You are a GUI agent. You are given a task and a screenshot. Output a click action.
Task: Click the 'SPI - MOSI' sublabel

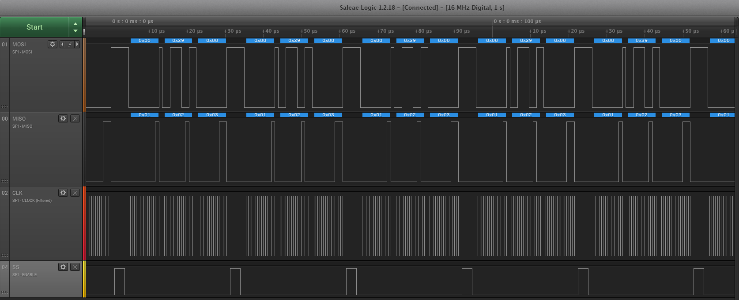[22, 52]
